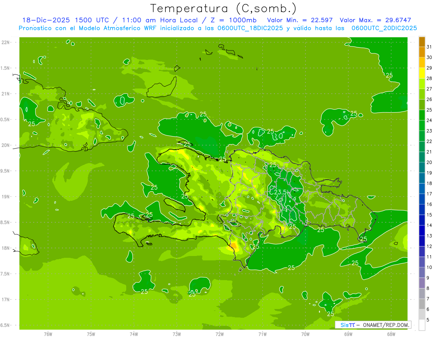Click the "76W" longitude axis label
The width and height of the screenshot is (439, 339).
point(48,334)
